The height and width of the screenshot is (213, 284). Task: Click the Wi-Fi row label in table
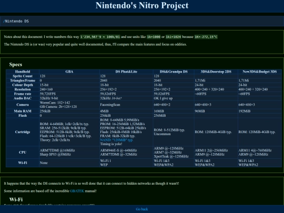click(x=23, y=163)
